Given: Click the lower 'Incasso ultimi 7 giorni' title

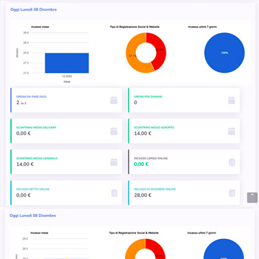Looking at the screenshot, I should 201,233.
